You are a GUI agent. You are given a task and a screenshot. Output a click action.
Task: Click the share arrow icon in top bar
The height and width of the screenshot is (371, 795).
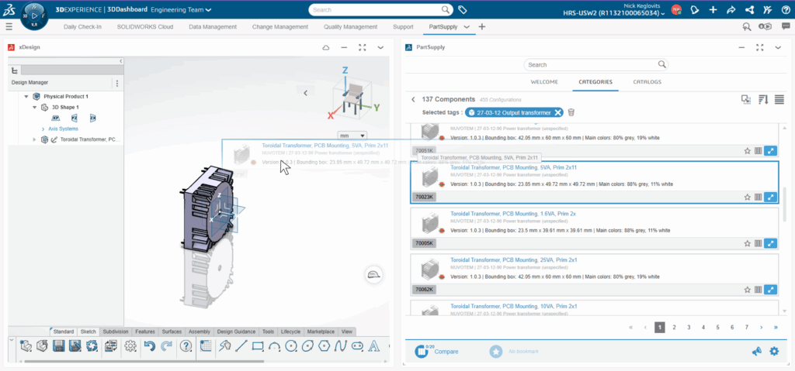tap(731, 9)
